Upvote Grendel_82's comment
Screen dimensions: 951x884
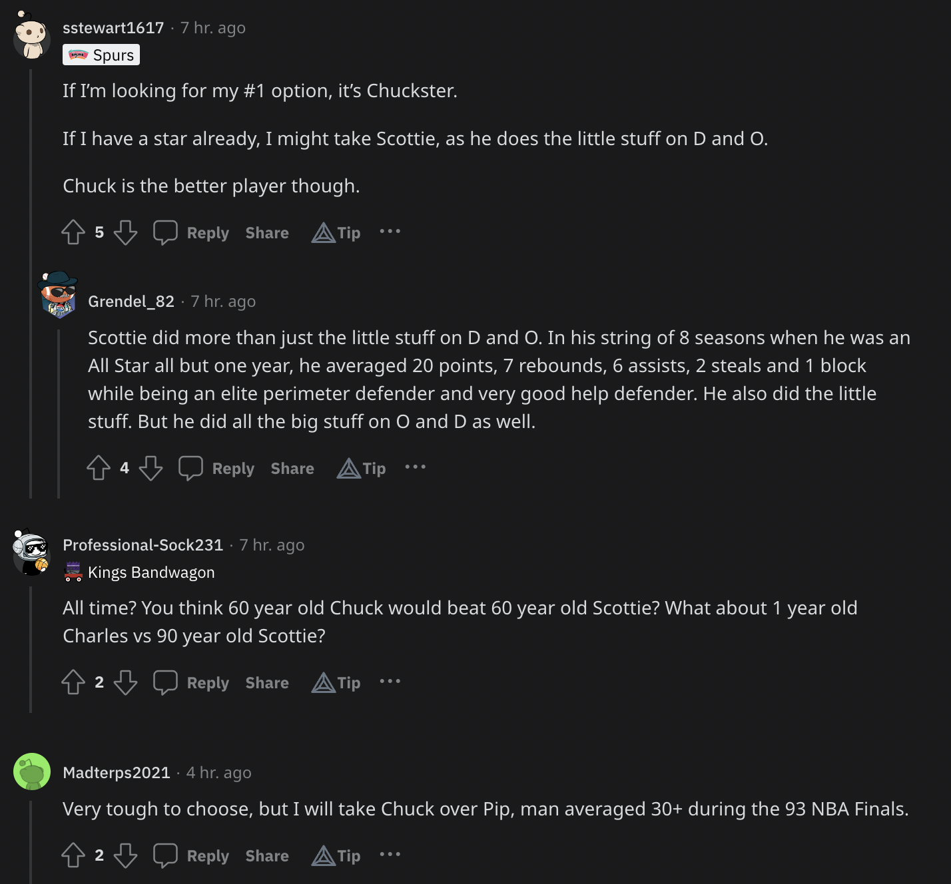click(99, 468)
